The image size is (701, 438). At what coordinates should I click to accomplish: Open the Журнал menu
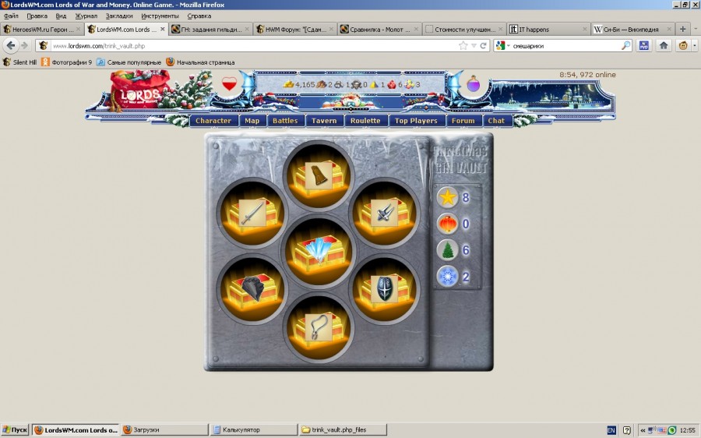click(86, 16)
